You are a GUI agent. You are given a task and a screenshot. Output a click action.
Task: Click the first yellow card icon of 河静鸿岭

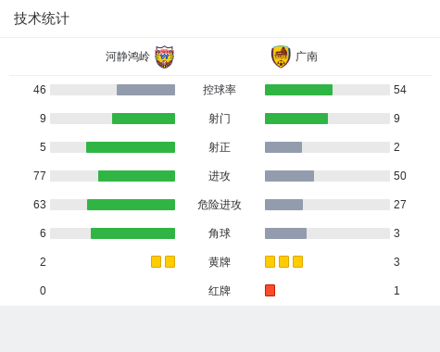(156, 261)
